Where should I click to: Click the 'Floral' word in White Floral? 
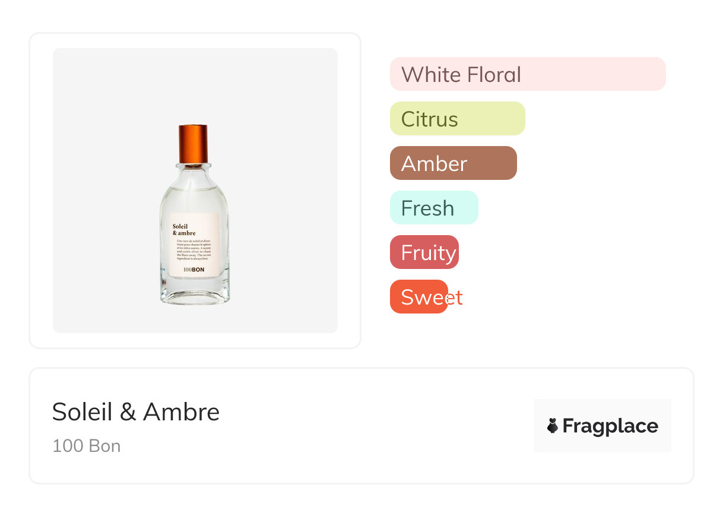coord(494,75)
